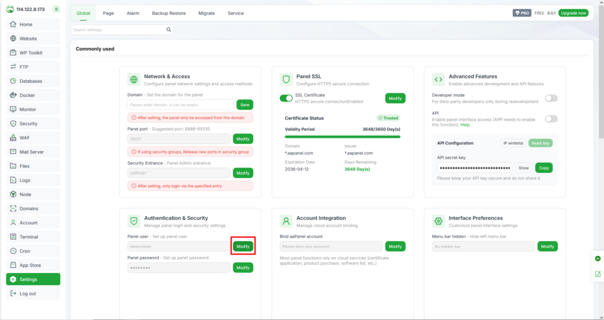Click the App Store sidebar icon
This screenshot has width=604, height=320.
(x=14, y=265)
